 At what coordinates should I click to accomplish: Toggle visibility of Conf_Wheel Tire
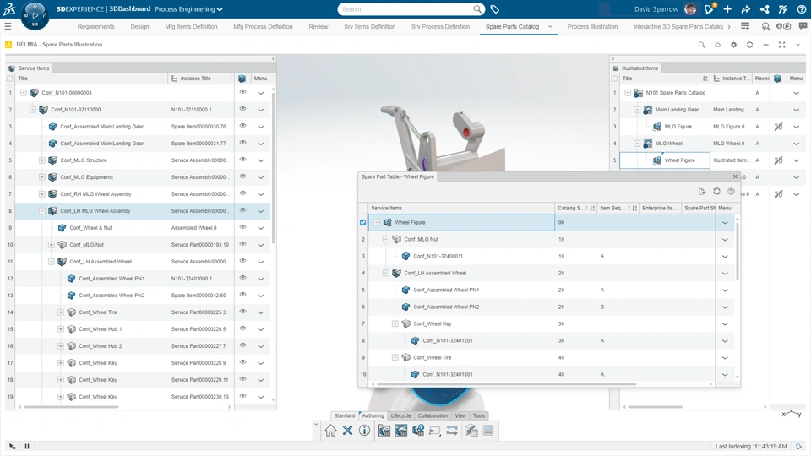(x=242, y=312)
